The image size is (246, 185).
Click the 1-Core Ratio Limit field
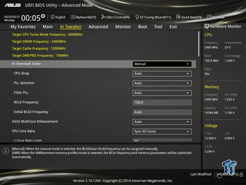pos(162,140)
